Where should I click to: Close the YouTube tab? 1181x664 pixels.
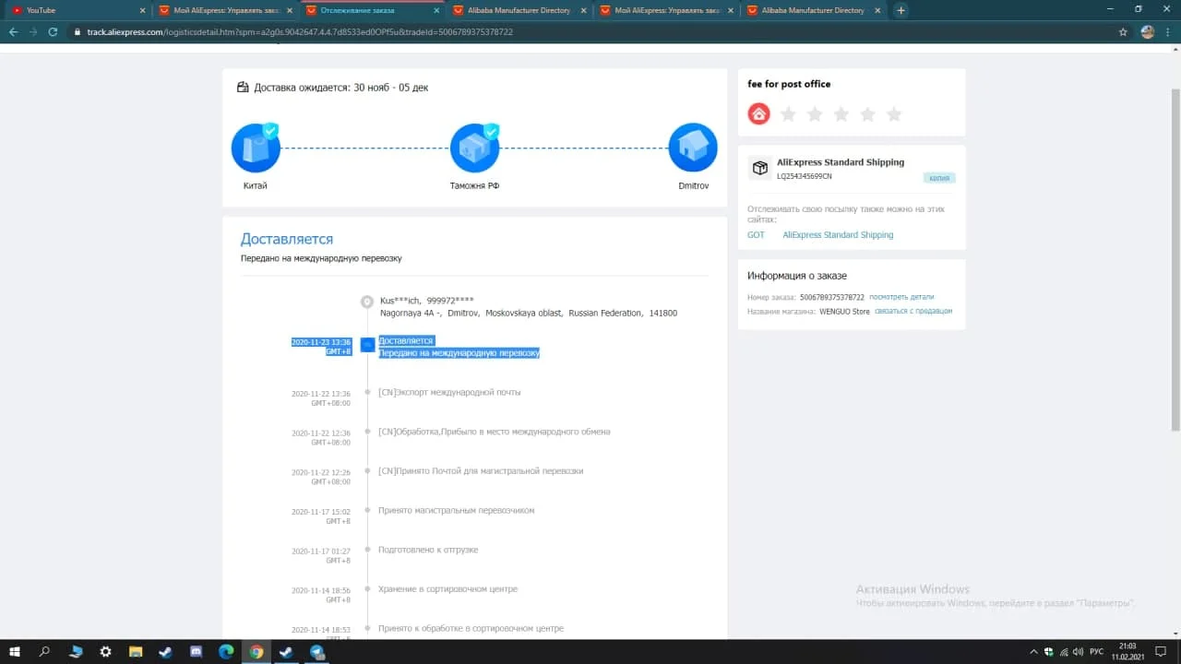pyautogui.click(x=142, y=10)
